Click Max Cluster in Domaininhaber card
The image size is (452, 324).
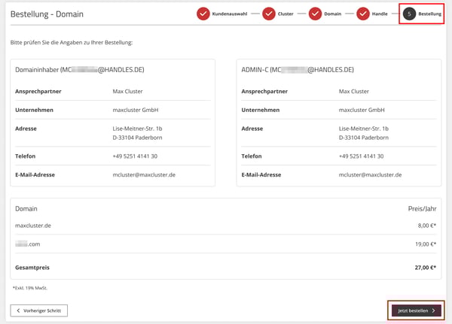(128, 91)
